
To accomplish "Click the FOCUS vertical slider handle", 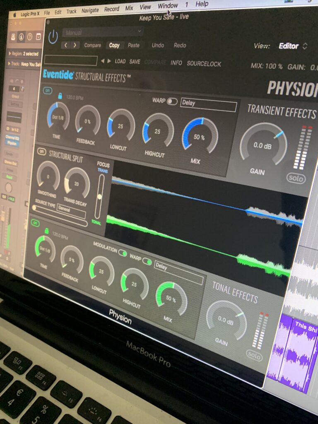I will click(99, 197).
